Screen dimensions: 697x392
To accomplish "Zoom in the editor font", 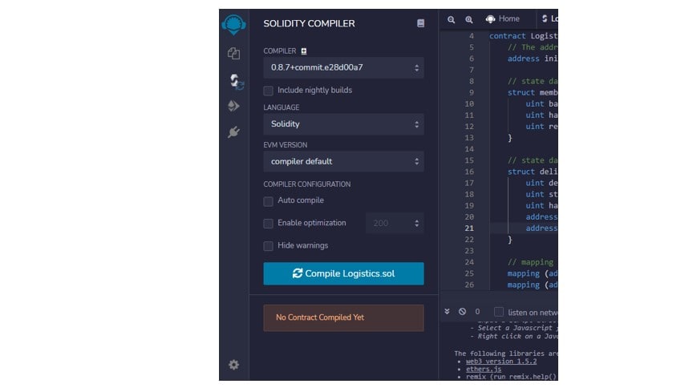I will click(x=469, y=19).
